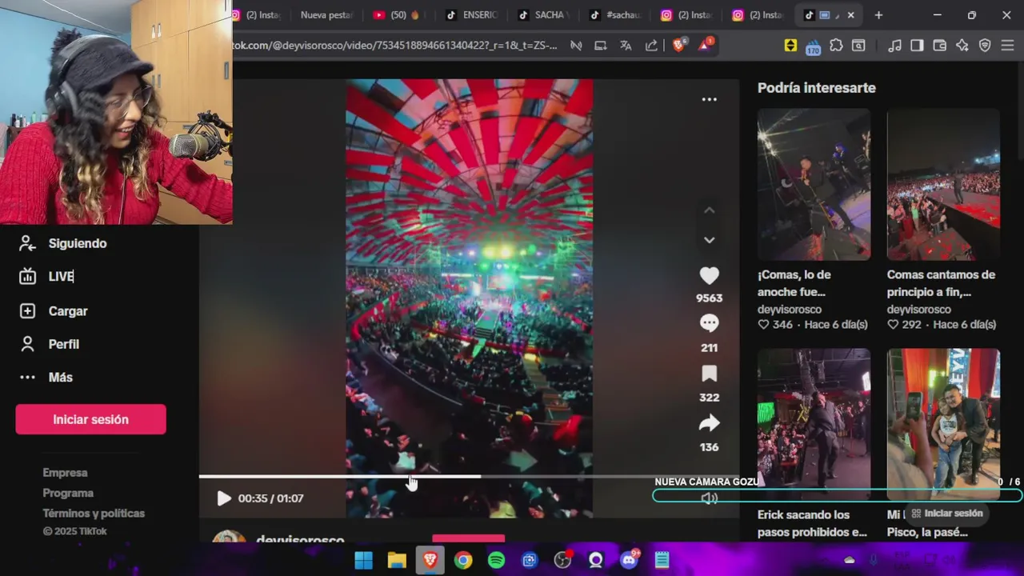Open OBS Studio from the taskbar
Image resolution: width=1024 pixels, height=576 pixels.
coord(562,560)
